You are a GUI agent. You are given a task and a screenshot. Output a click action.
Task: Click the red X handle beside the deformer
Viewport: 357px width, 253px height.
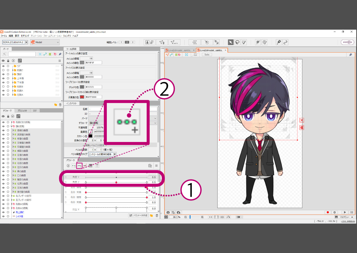301,120
